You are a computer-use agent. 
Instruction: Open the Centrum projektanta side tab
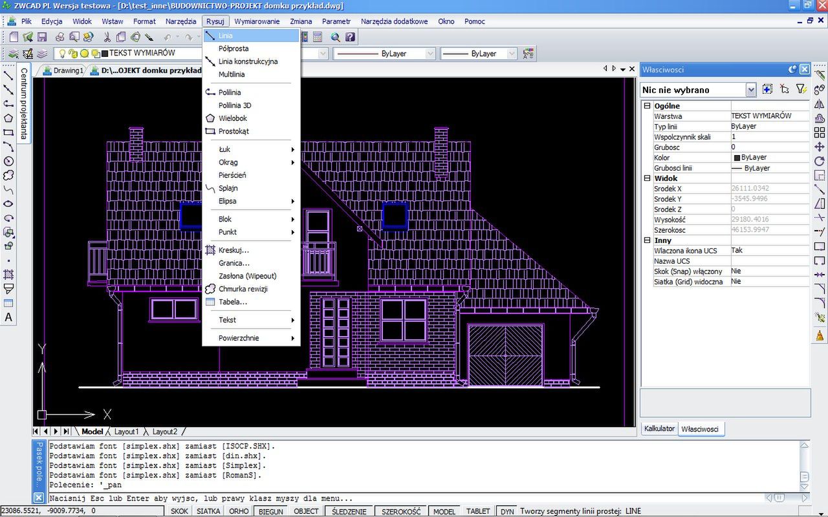click(23, 103)
